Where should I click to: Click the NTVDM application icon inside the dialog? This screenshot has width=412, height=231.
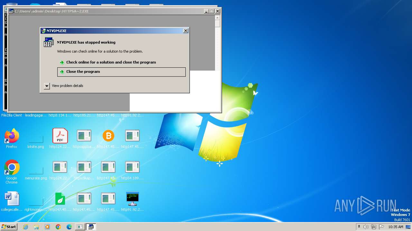pos(49,42)
